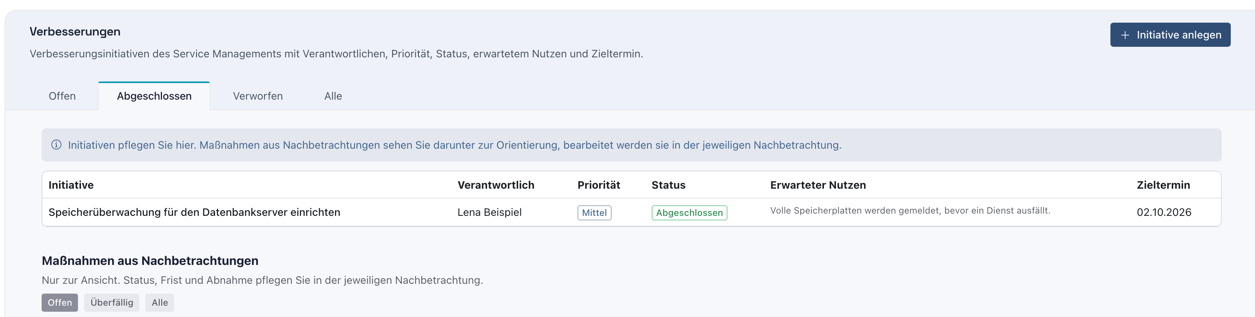Screen dimensions: 1255x317
Task: Click the Volle Speicherplatten werden gemeldet text
Action: (x=910, y=211)
